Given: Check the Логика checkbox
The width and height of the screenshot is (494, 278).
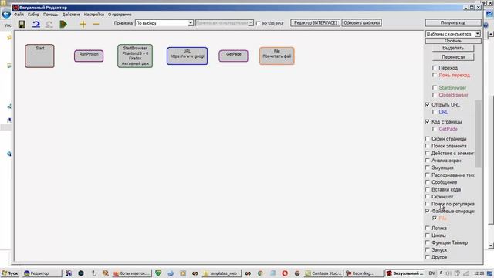Looking at the screenshot, I should (428, 229).
